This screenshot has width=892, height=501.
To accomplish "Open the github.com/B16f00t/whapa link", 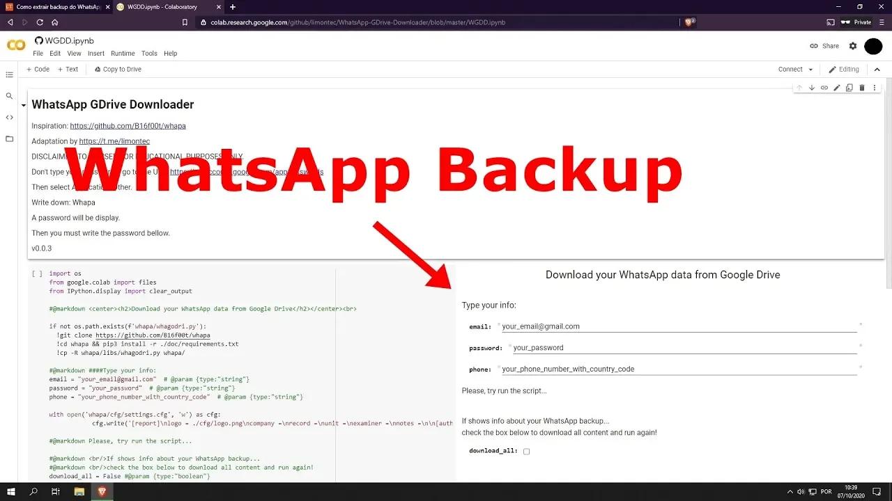I will point(128,126).
